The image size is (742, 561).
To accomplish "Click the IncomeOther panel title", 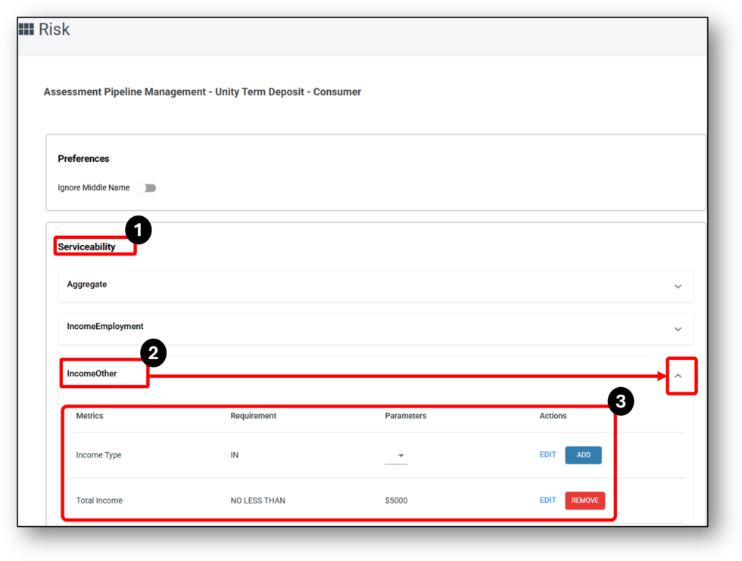I will 92,373.
